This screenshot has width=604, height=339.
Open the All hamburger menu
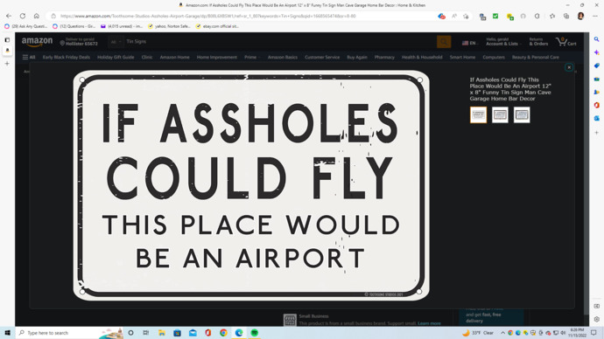pyautogui.click(x=29, y=57)
